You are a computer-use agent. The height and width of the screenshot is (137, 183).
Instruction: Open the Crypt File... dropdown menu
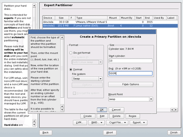[117, 123]
